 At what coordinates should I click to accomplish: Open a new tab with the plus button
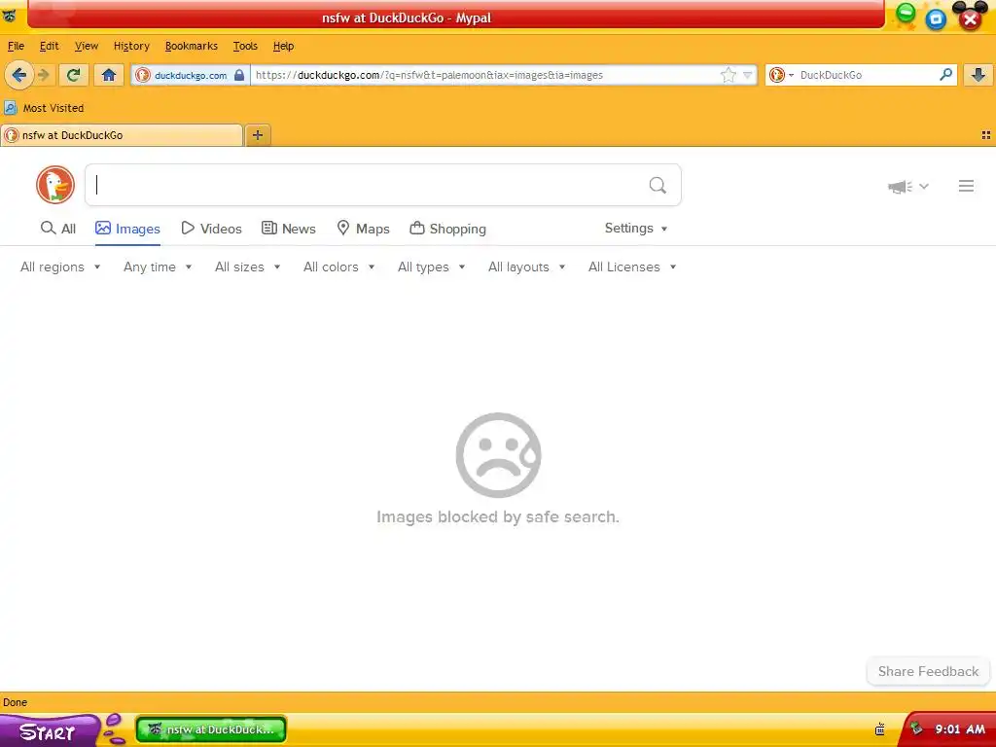257,134
